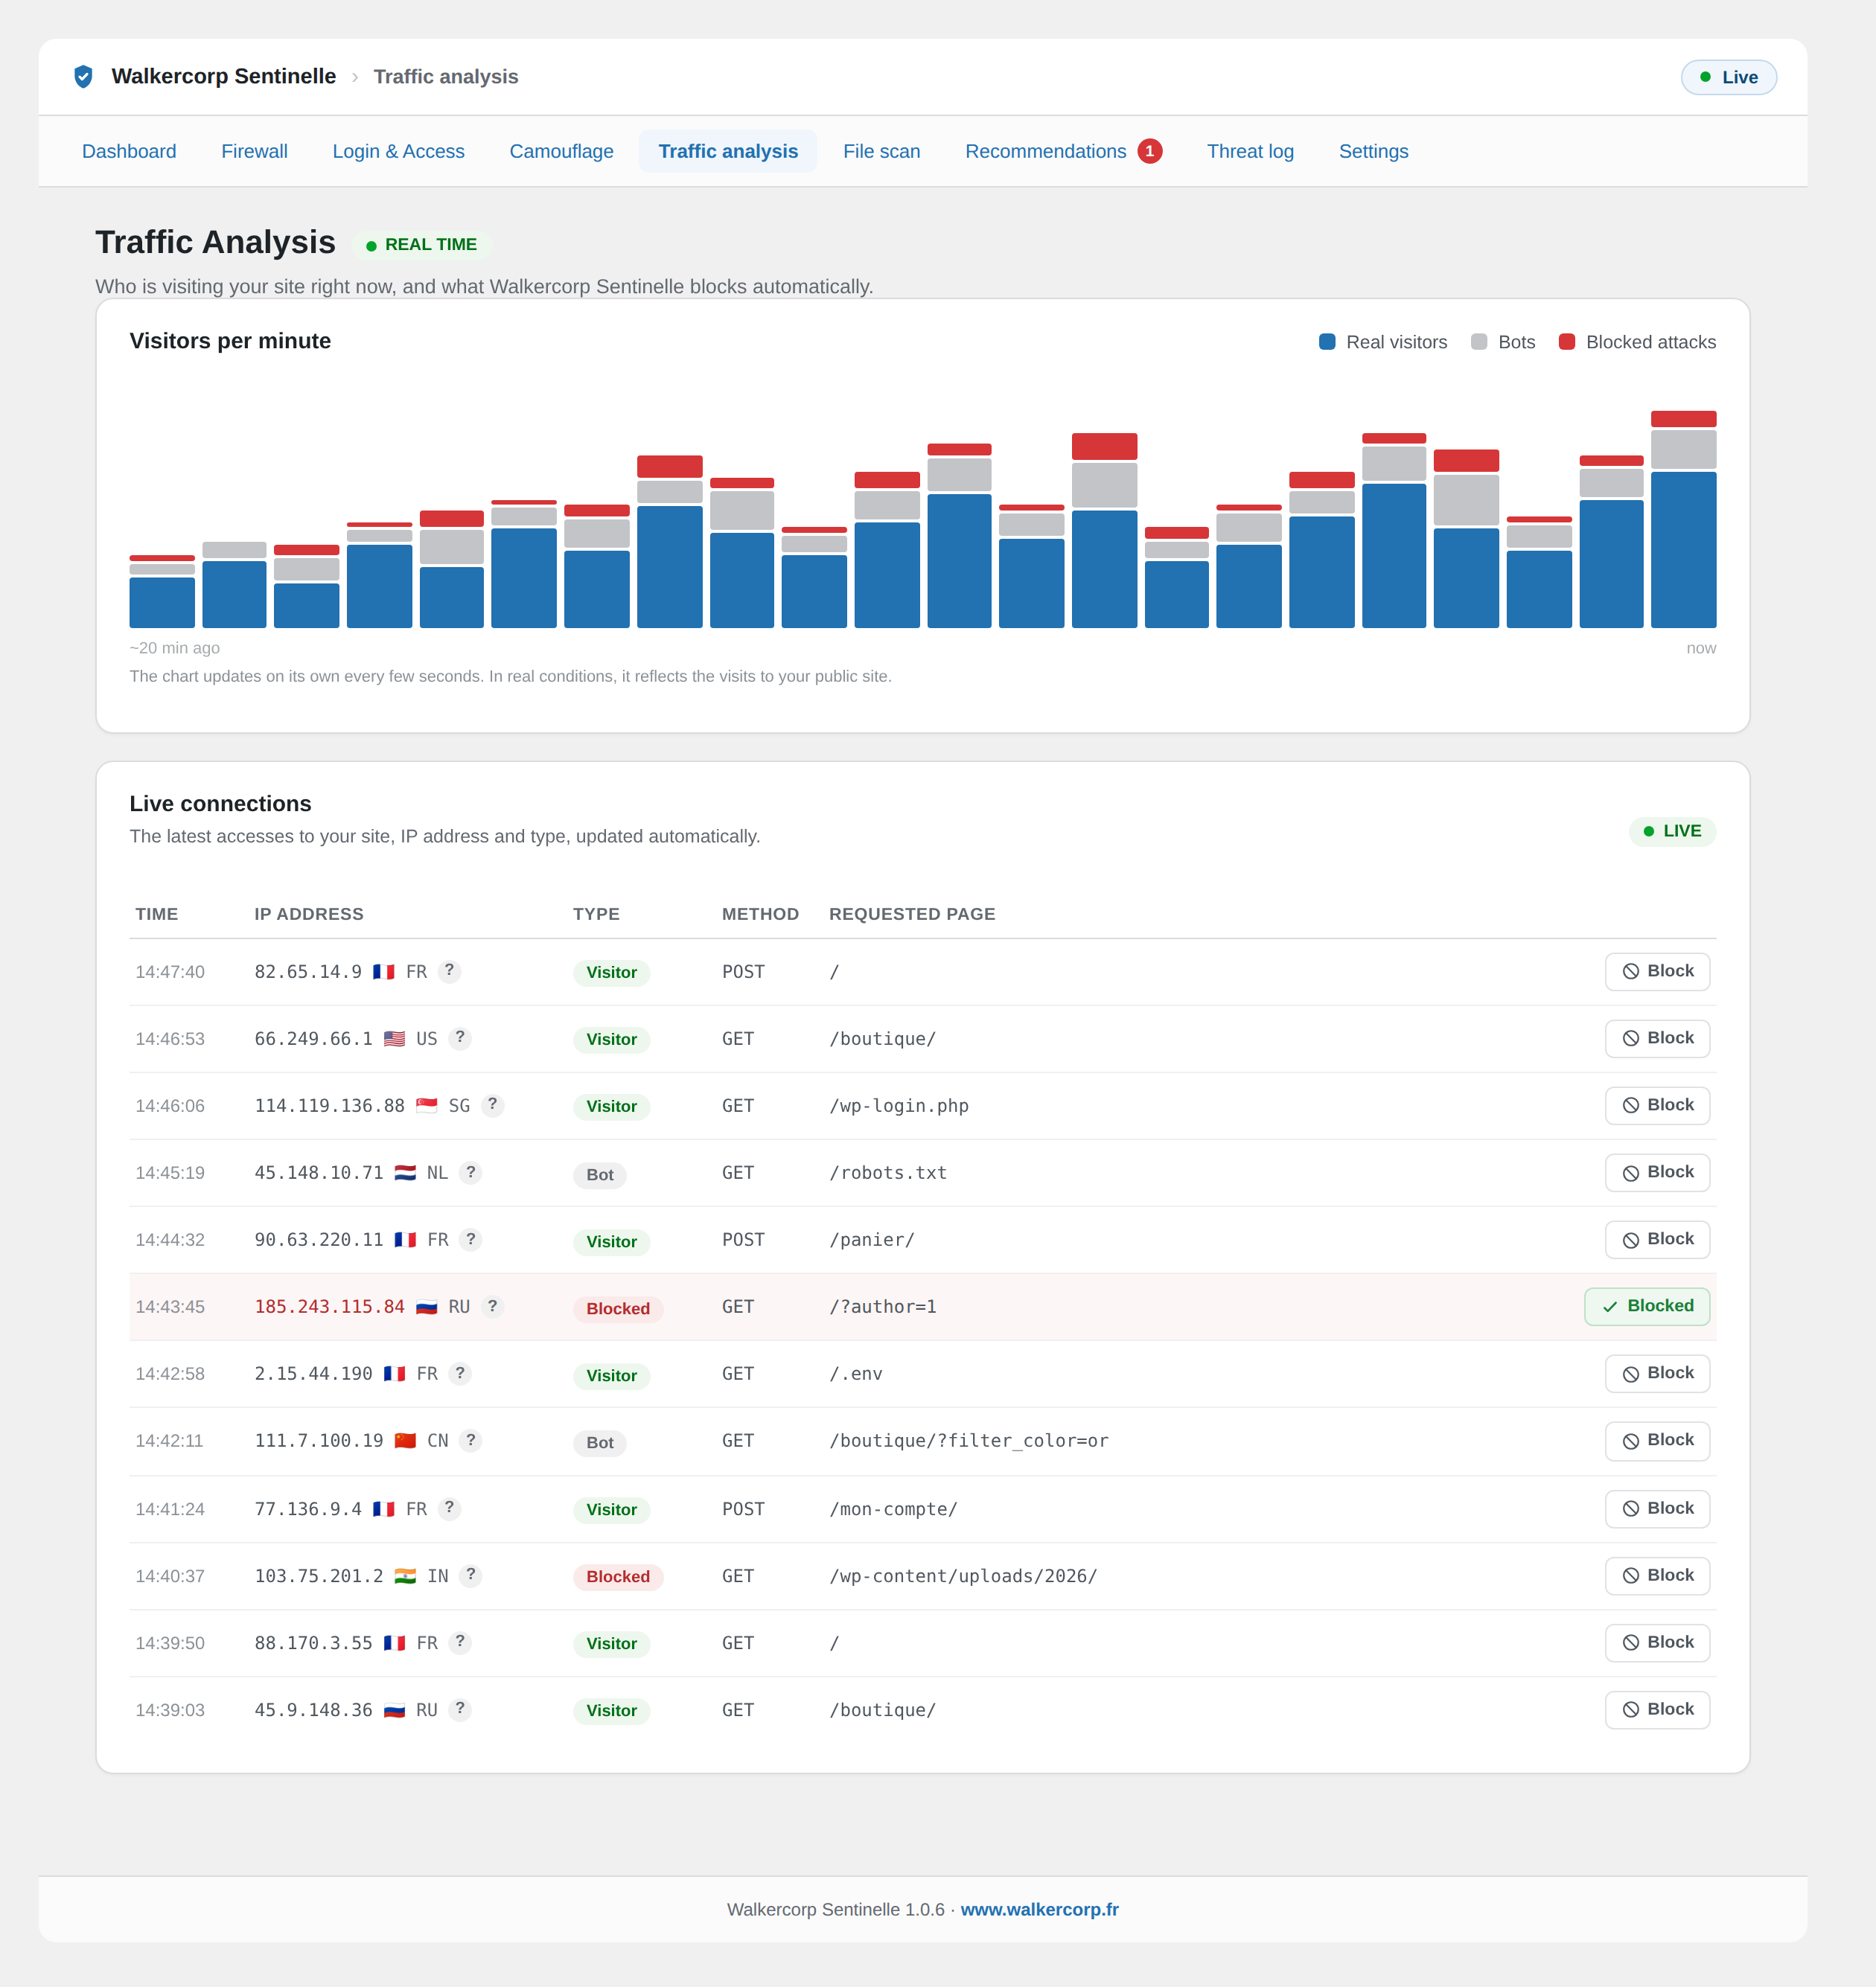
Task: Click the help icon next to 82.65.14.9
Action: pos(450,970)
